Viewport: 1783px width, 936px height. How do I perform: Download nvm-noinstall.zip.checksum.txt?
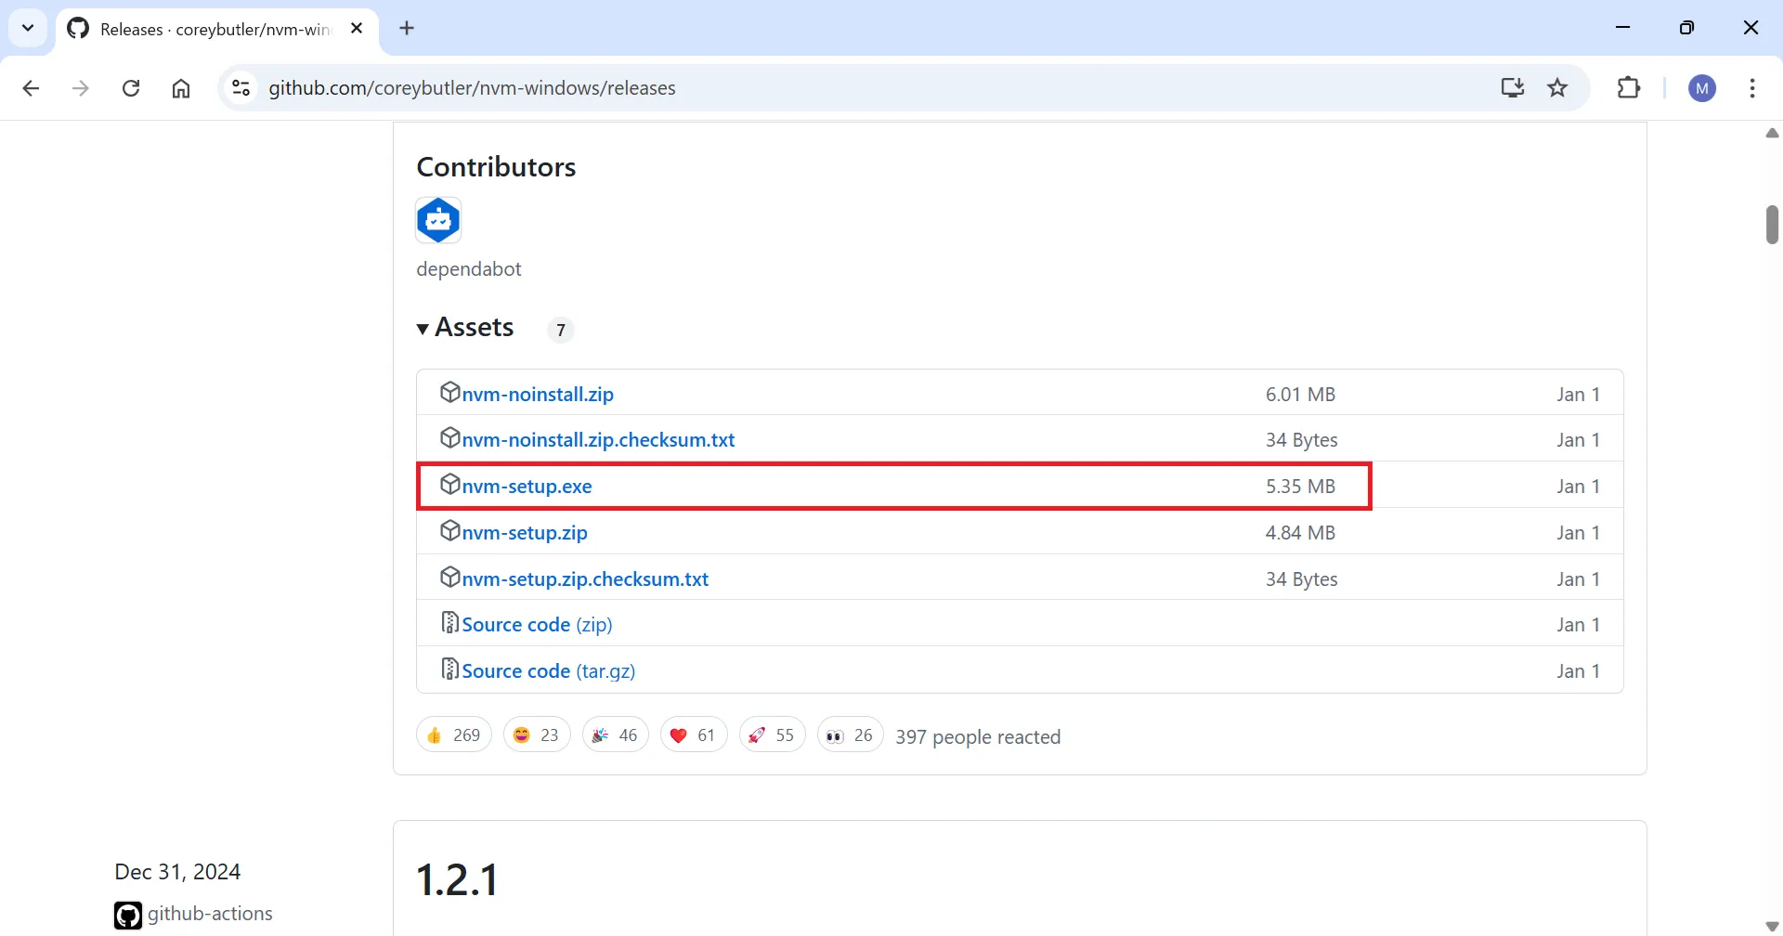[598, 440]
